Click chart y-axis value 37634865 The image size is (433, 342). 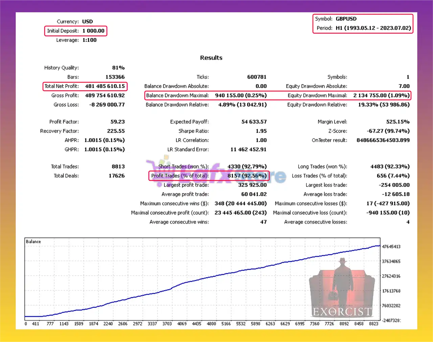coord(391,261)
